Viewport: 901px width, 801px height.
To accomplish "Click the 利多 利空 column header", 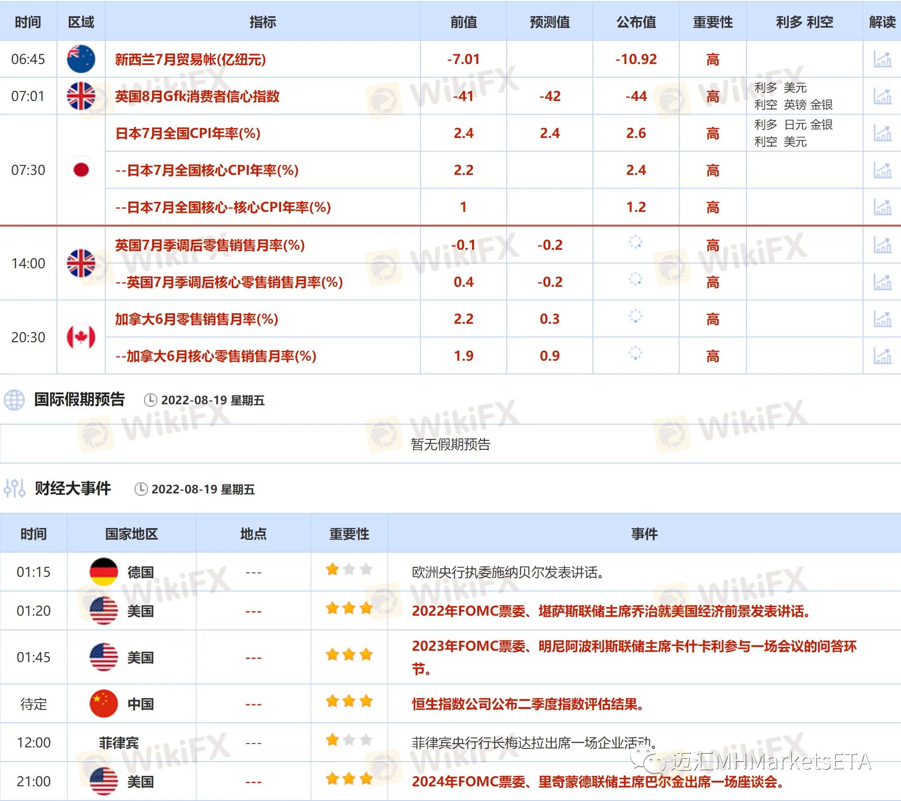I will [x=804, y=22].
